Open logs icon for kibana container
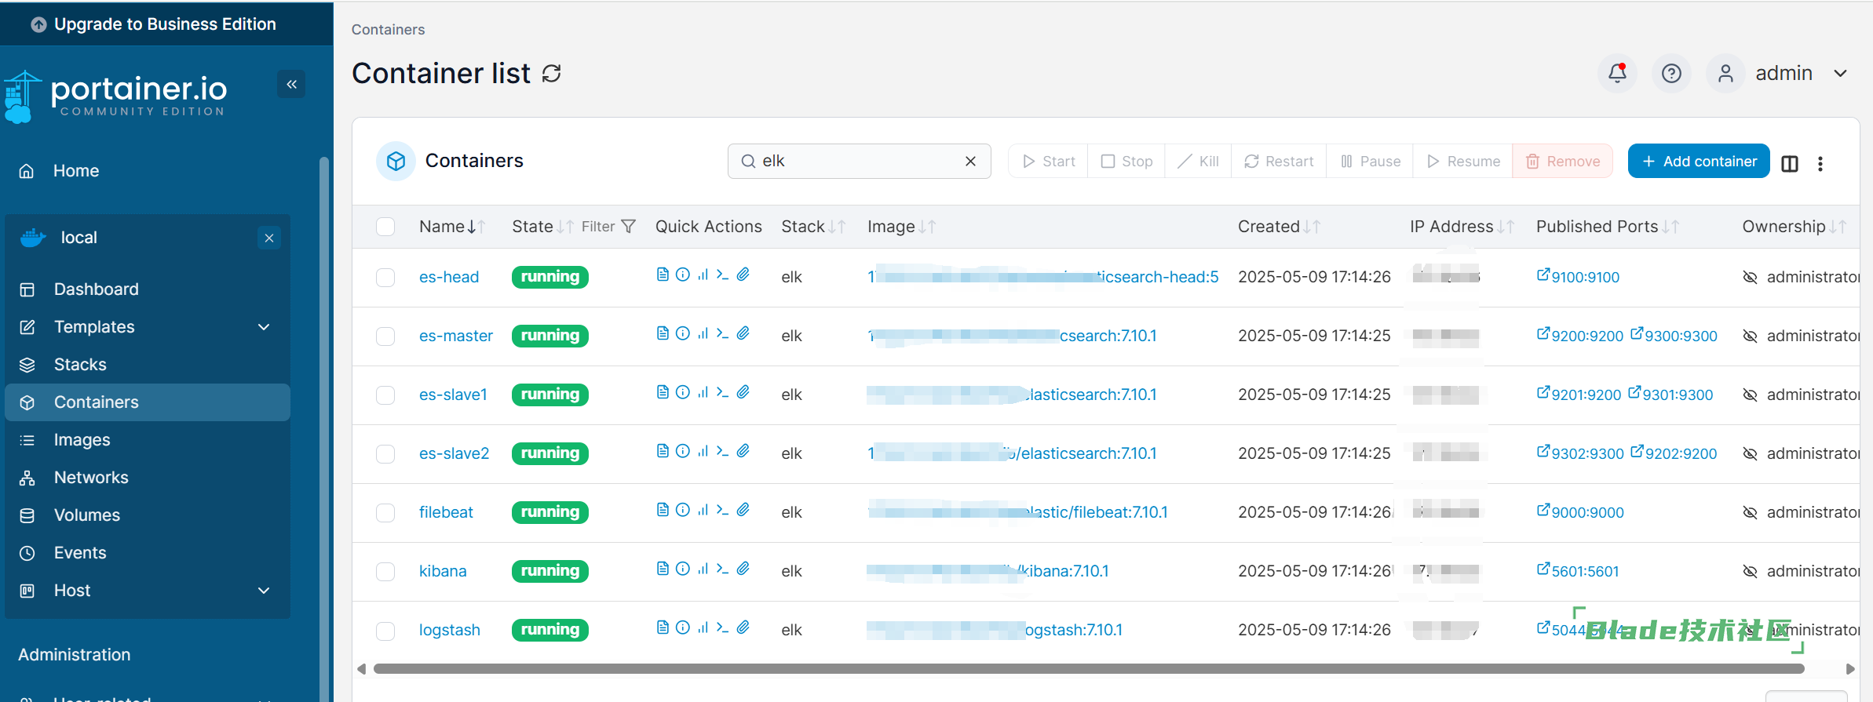The image size is (1873, 702). coord(663,568)
